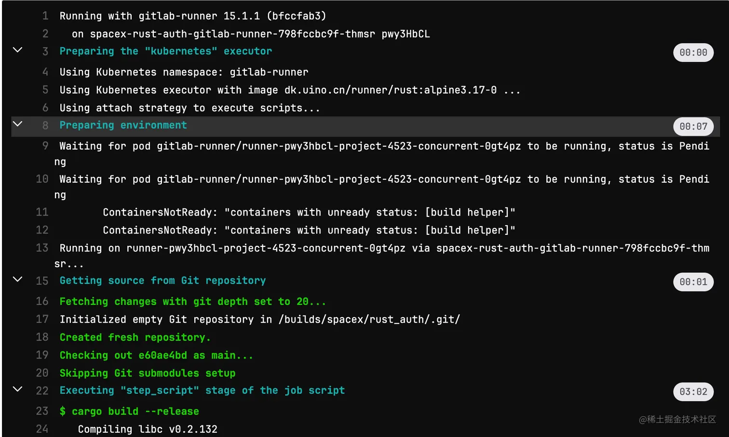The image size is (729, 437).
Task: Open line number 17 link
Action: coord(42,319)
